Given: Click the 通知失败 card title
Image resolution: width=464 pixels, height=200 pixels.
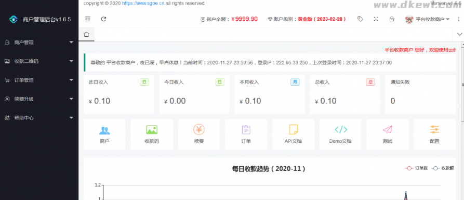Looking at the screenshot, I should coord(400,82).
